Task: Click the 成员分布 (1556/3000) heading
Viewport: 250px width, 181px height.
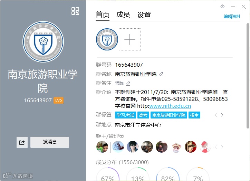Action: pos(122,162)
